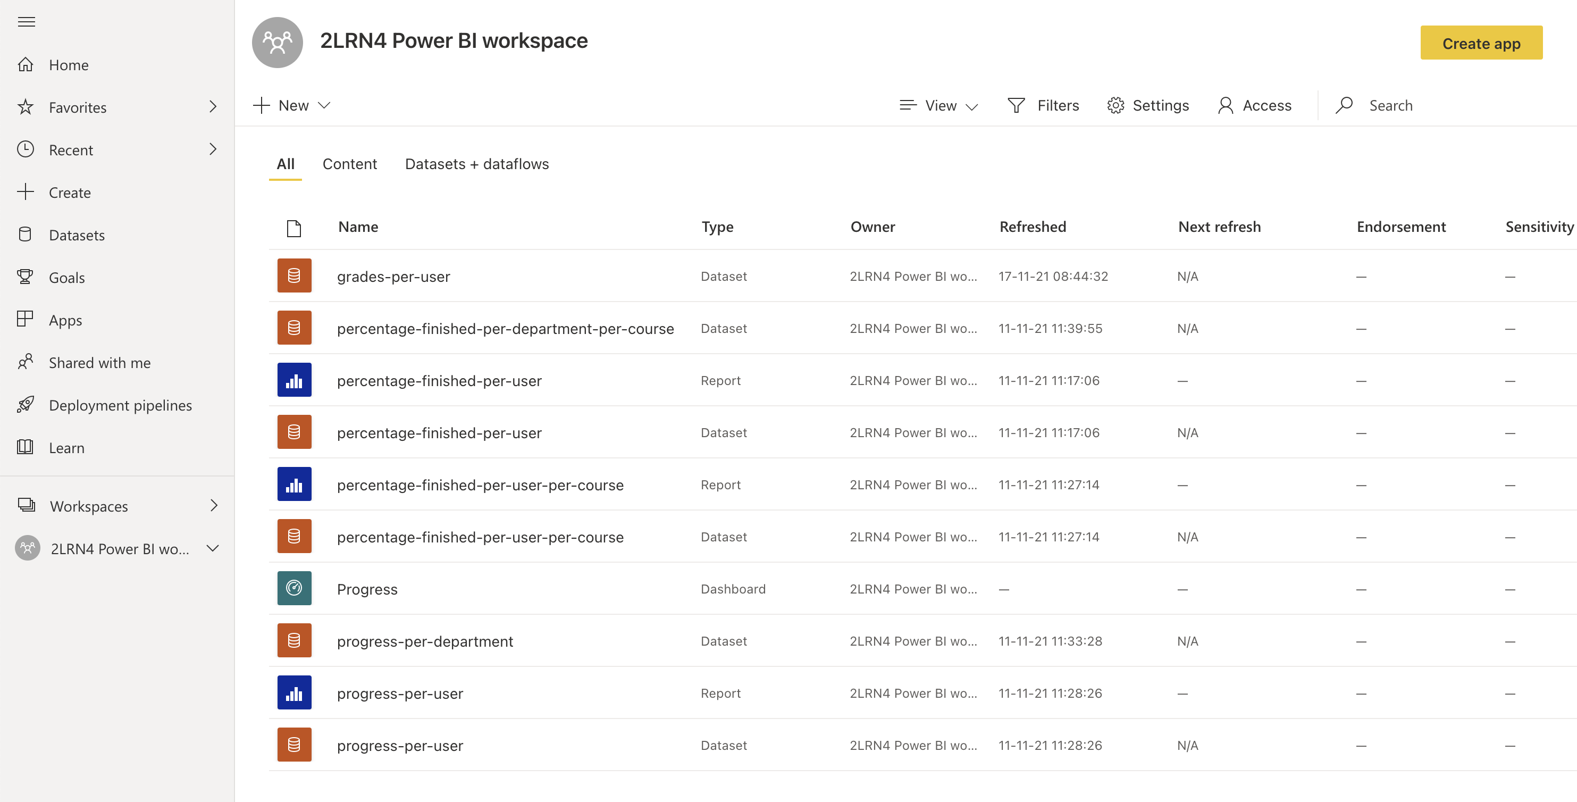Sort by the Owner column header
Image resolution: width=1577 pixels, height=802 pixels.
click(873, 227)
